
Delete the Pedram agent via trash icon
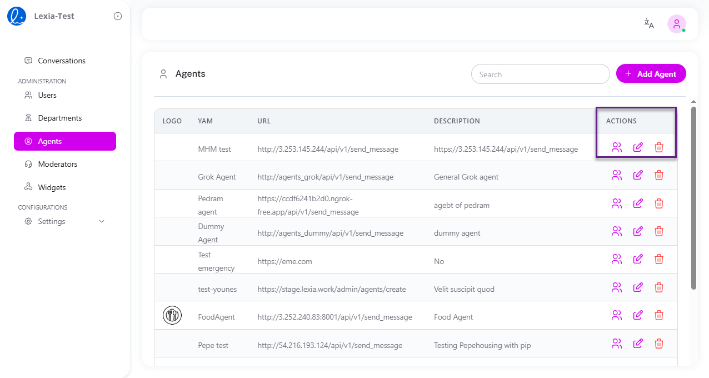pos(659,203)
